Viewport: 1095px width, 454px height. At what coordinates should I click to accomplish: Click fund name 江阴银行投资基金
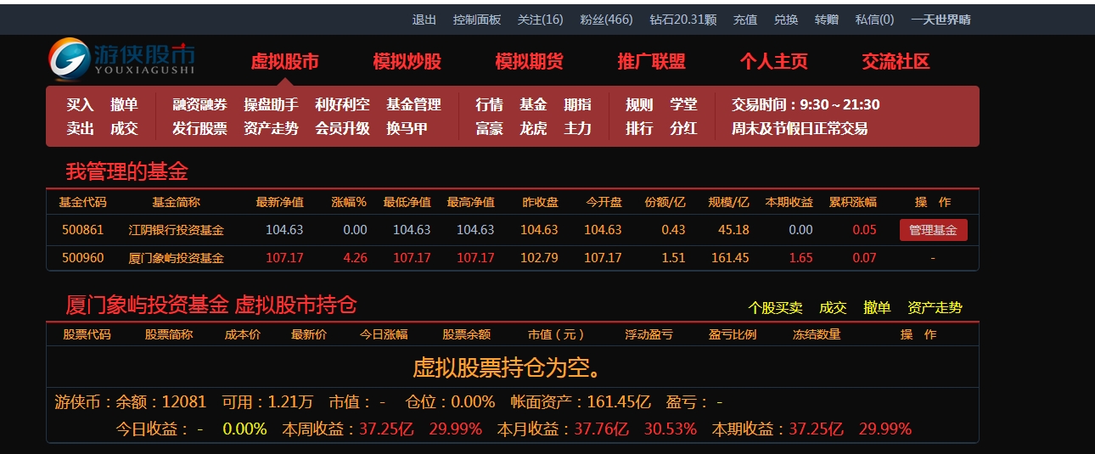tap(176, 230)
